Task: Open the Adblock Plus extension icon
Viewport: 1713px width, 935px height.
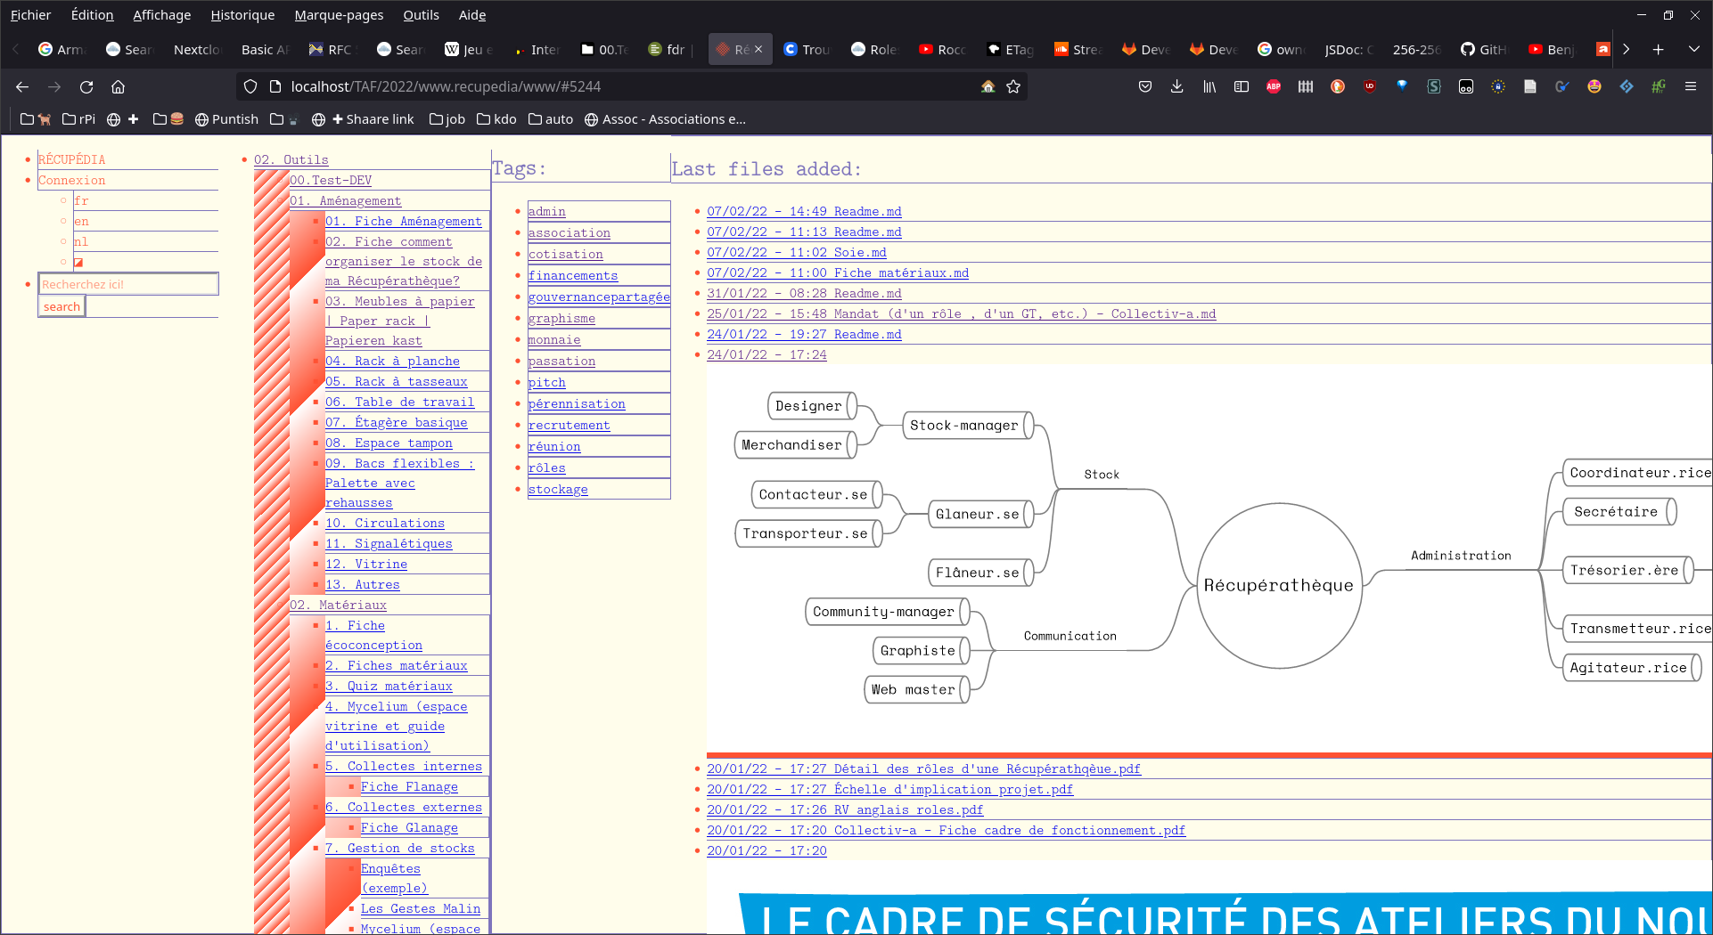Action: click(x=1274, y=86)
